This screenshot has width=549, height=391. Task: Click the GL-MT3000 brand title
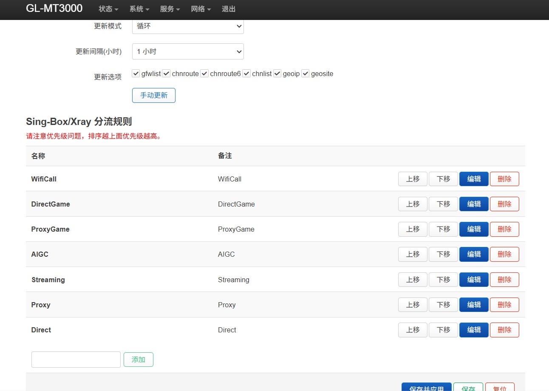(54, 8)
